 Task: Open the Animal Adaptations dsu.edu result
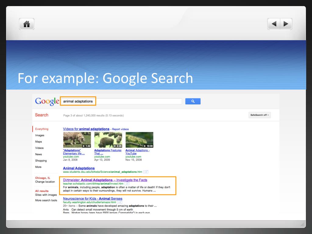point(79,168)
